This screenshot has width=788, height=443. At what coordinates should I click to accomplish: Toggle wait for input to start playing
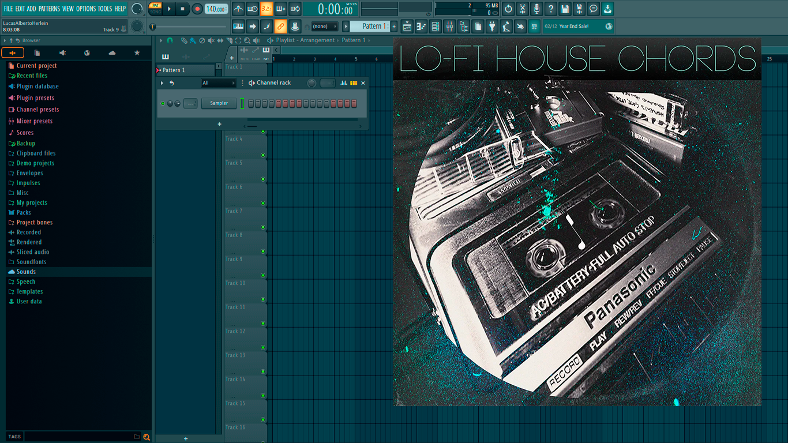[x=252, y=9]
